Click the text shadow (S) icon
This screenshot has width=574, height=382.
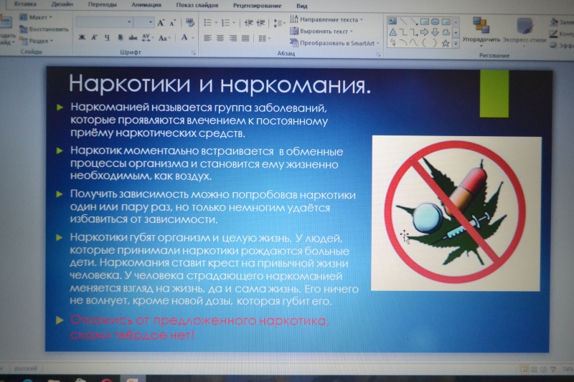click(x=119, y=37)
